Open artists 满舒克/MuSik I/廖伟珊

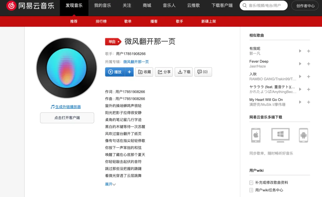click(x=267, y=104)
